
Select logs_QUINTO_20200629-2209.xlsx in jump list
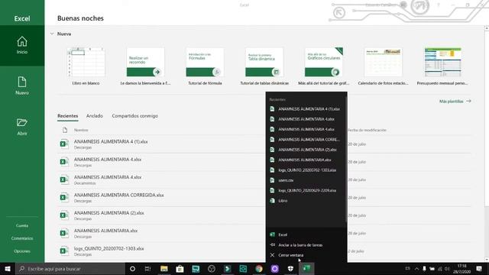tap(306, 190)
